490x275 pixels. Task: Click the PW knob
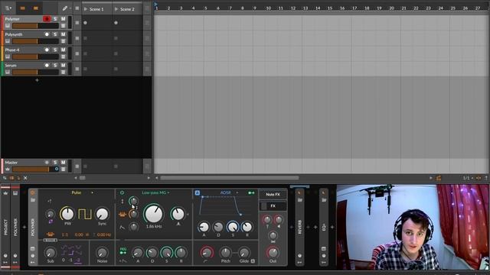pos(67,214)
